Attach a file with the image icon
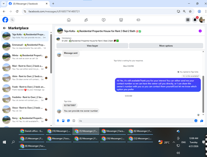 coord(63,121)
